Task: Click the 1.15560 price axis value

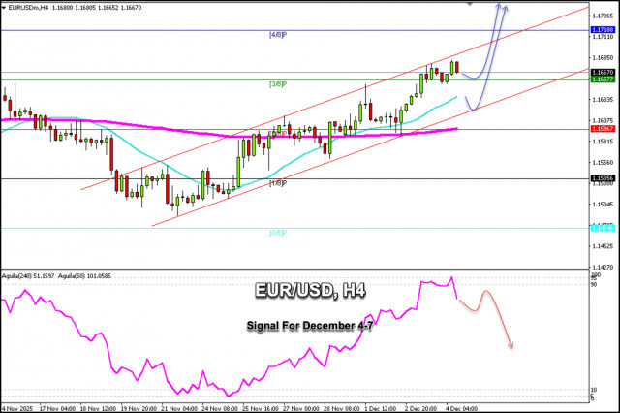Action: 603,163
